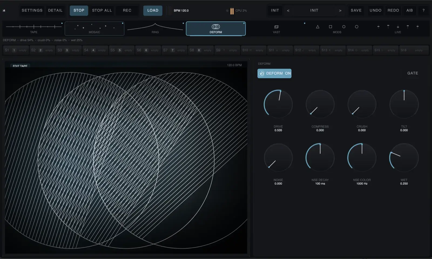432x259 pixels.
Task: Click the NSE DECAY knob
Action: [320, 158]
